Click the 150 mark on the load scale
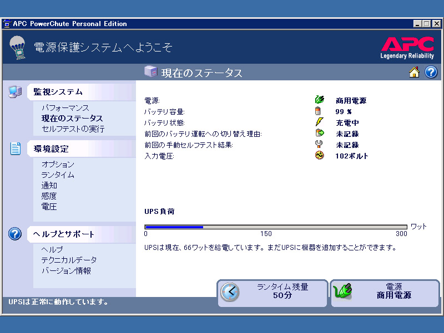 [266, 233]
